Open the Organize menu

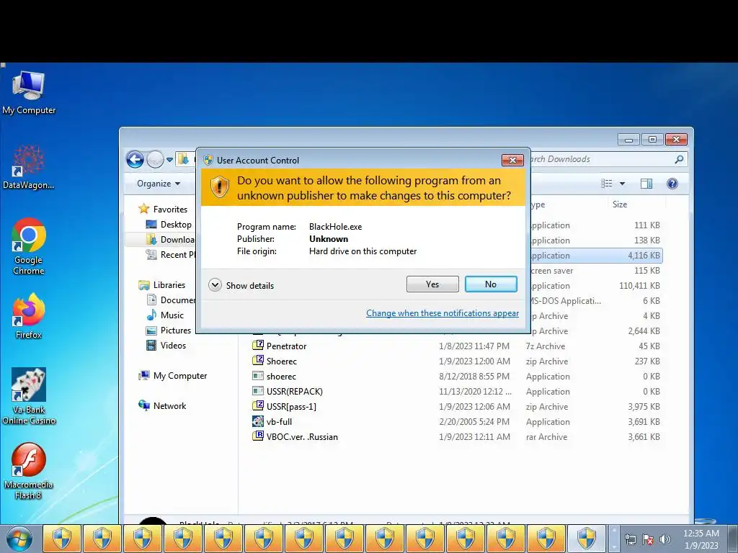click(x=159, y=184)
